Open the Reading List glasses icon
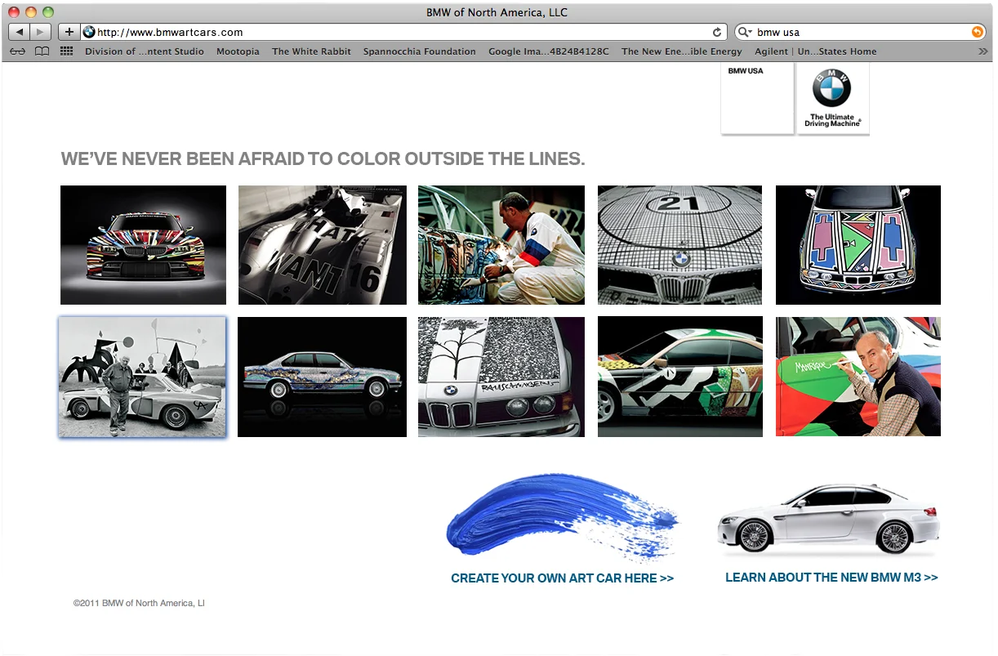 point(18,51)
